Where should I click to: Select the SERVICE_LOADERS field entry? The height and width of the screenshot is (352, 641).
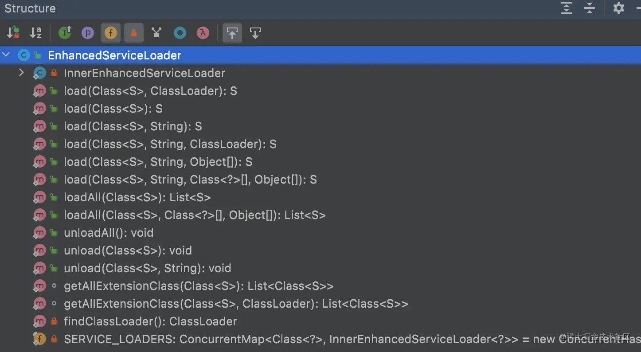tap(121, 339)
